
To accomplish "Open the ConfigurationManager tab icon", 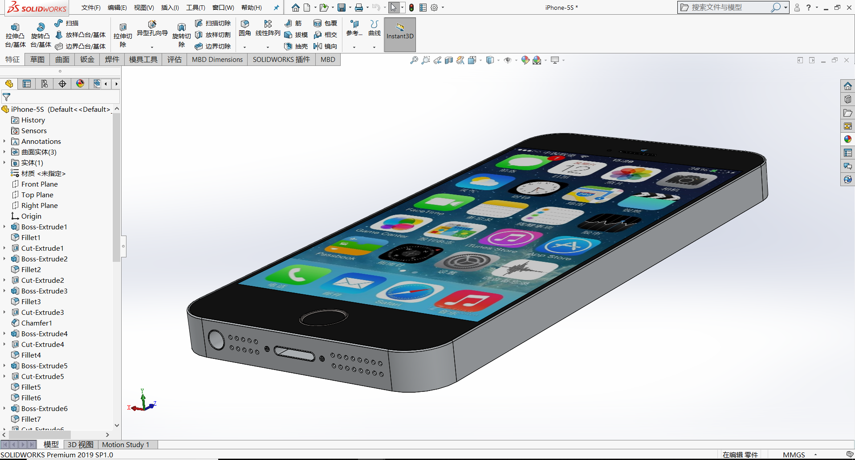I will [x=45, y=84].
